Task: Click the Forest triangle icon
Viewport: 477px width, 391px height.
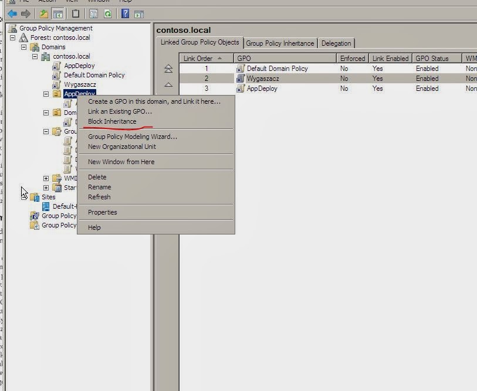Action: coord(23,38)
